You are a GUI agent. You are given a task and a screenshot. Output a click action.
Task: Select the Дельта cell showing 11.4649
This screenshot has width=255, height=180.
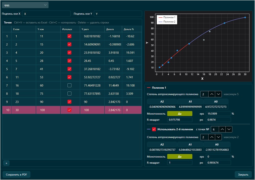coord(113,85)
